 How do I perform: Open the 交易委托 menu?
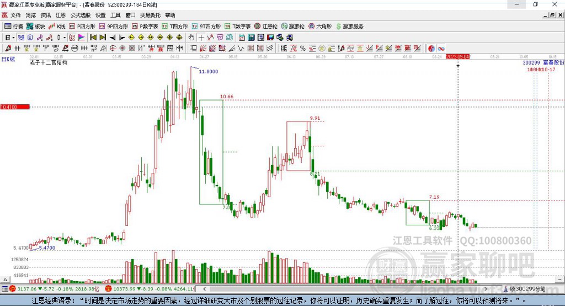[x=150, y=15]
